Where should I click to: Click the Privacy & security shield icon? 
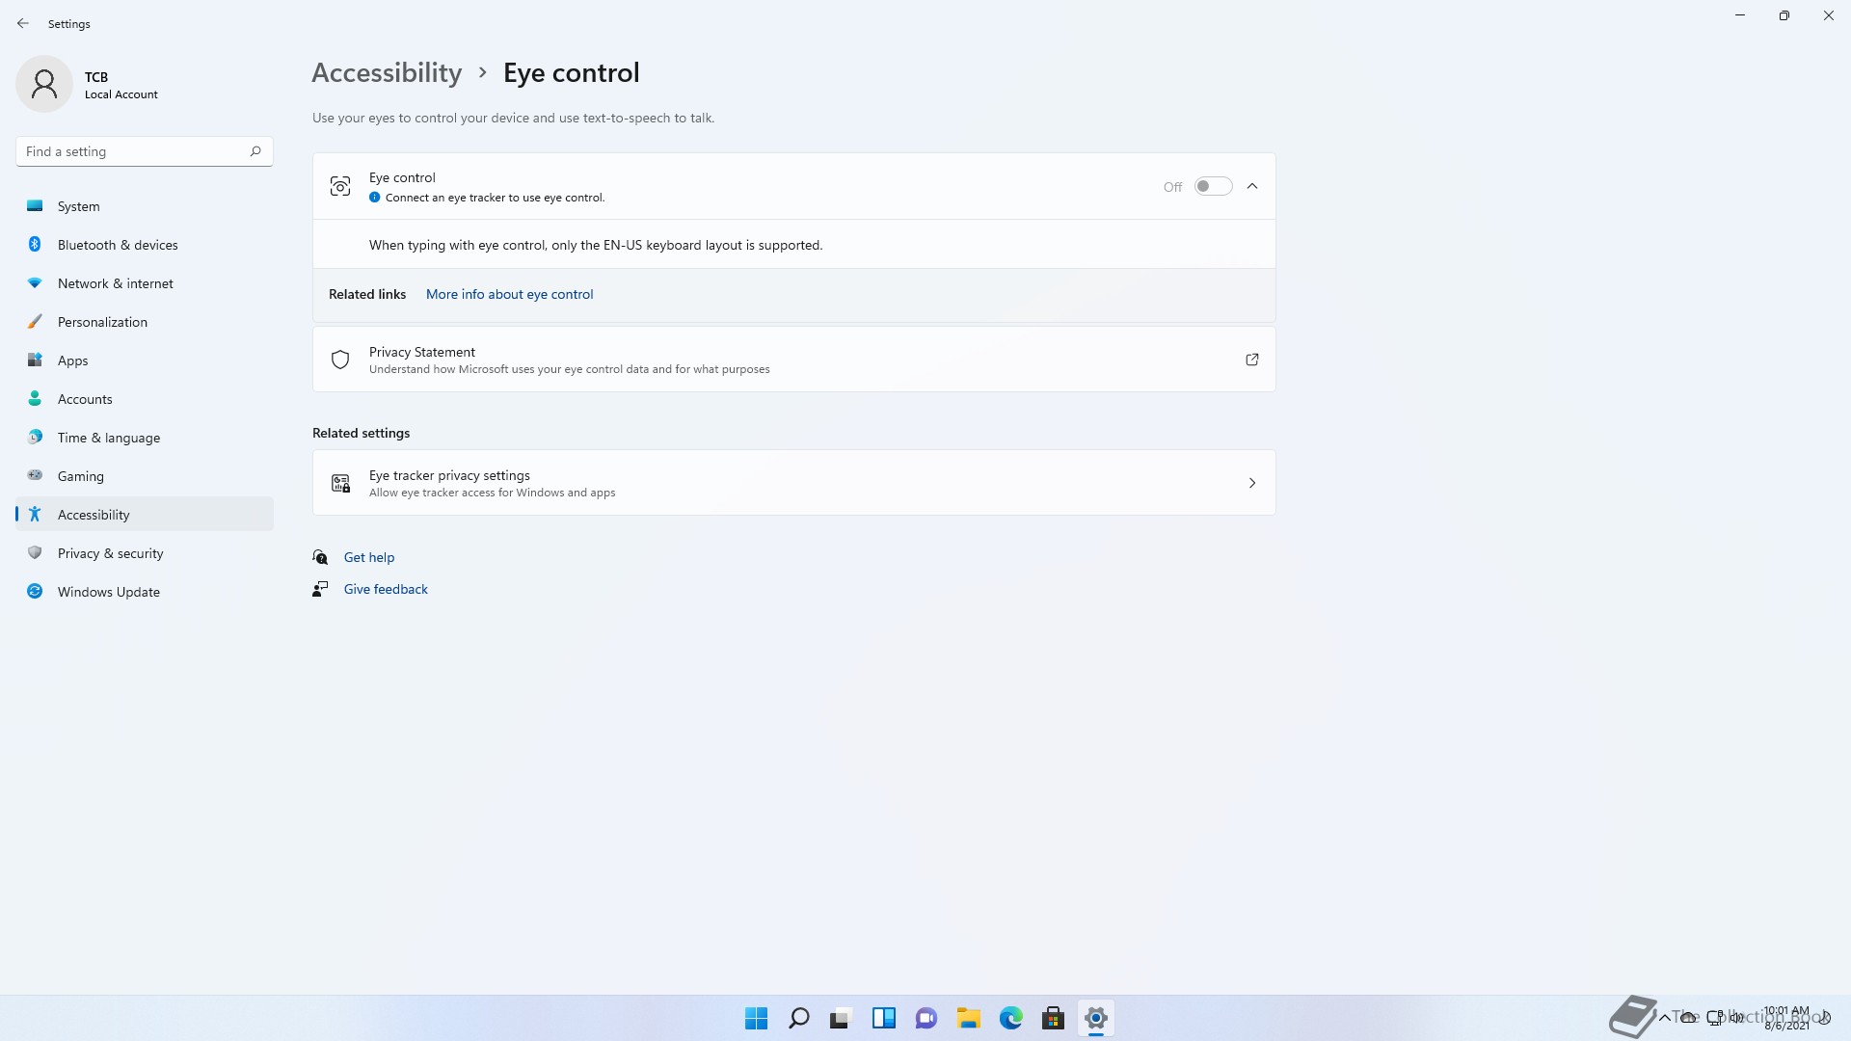(35, 553)
